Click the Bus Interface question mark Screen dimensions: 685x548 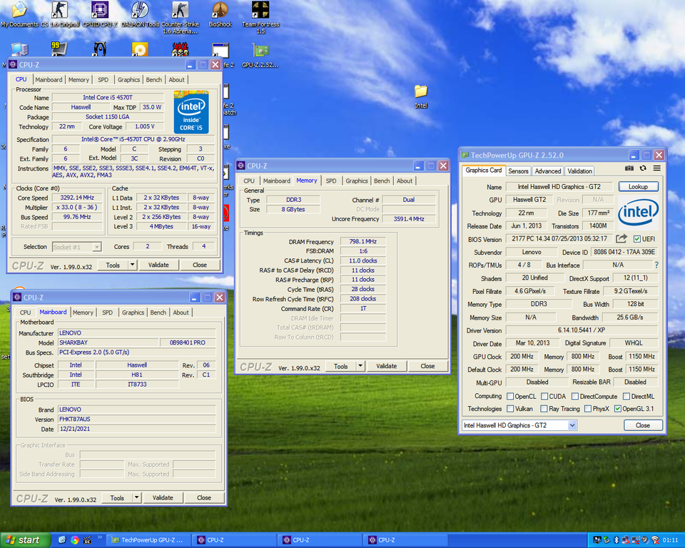656,265
